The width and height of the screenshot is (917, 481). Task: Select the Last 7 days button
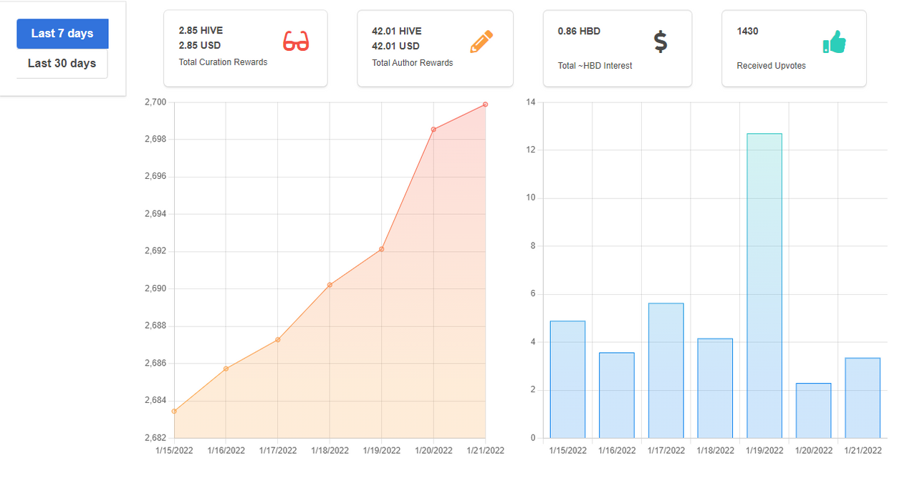tap(62, 34)
